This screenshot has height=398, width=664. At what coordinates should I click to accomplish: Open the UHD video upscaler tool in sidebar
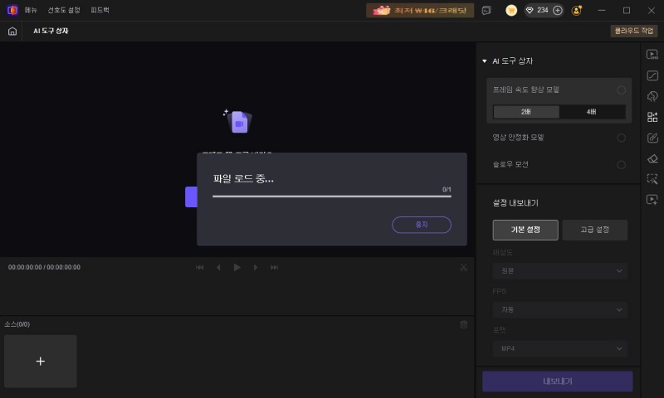[652, 55]
